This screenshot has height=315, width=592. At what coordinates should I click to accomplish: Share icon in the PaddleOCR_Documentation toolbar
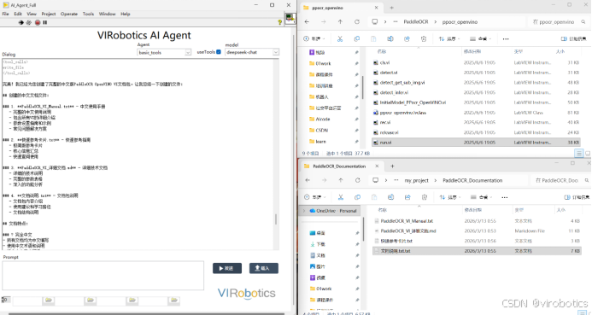[407, 197]
